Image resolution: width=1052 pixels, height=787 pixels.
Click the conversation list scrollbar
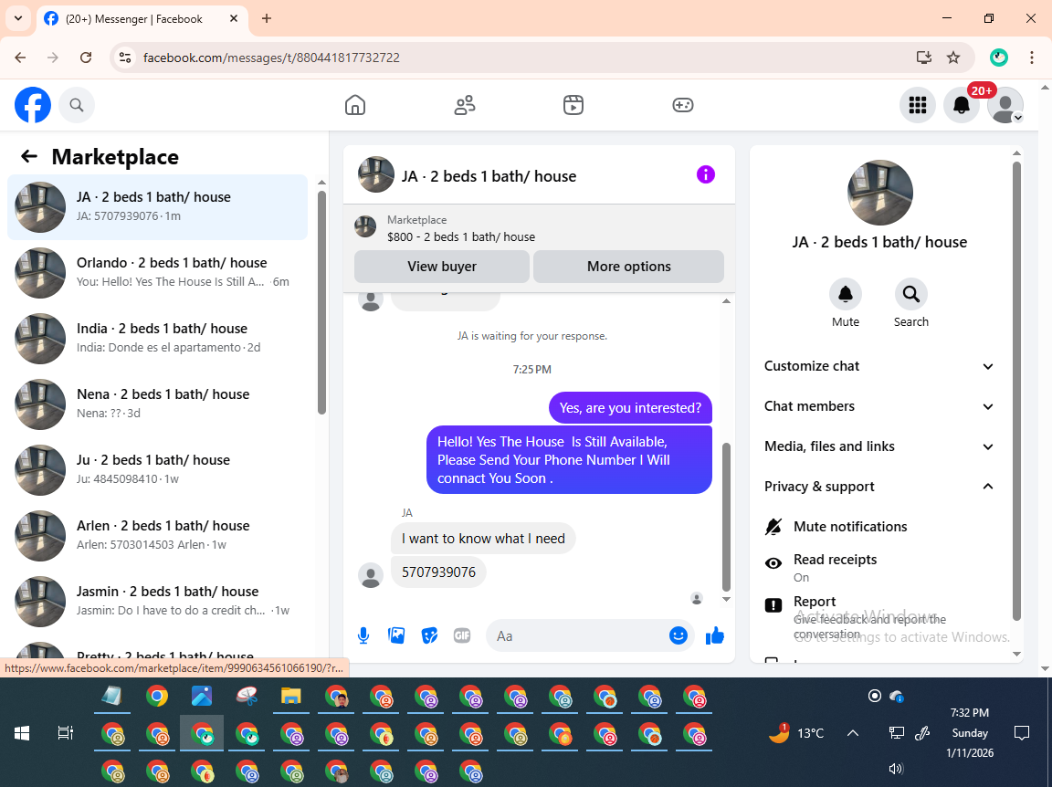click(x=321, y=302)
